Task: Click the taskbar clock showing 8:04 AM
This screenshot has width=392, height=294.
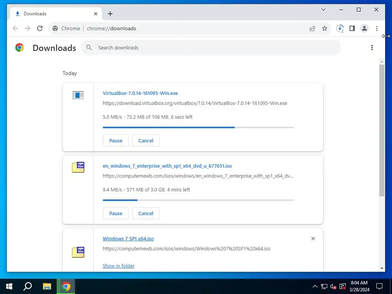Action: coord(359,286)
